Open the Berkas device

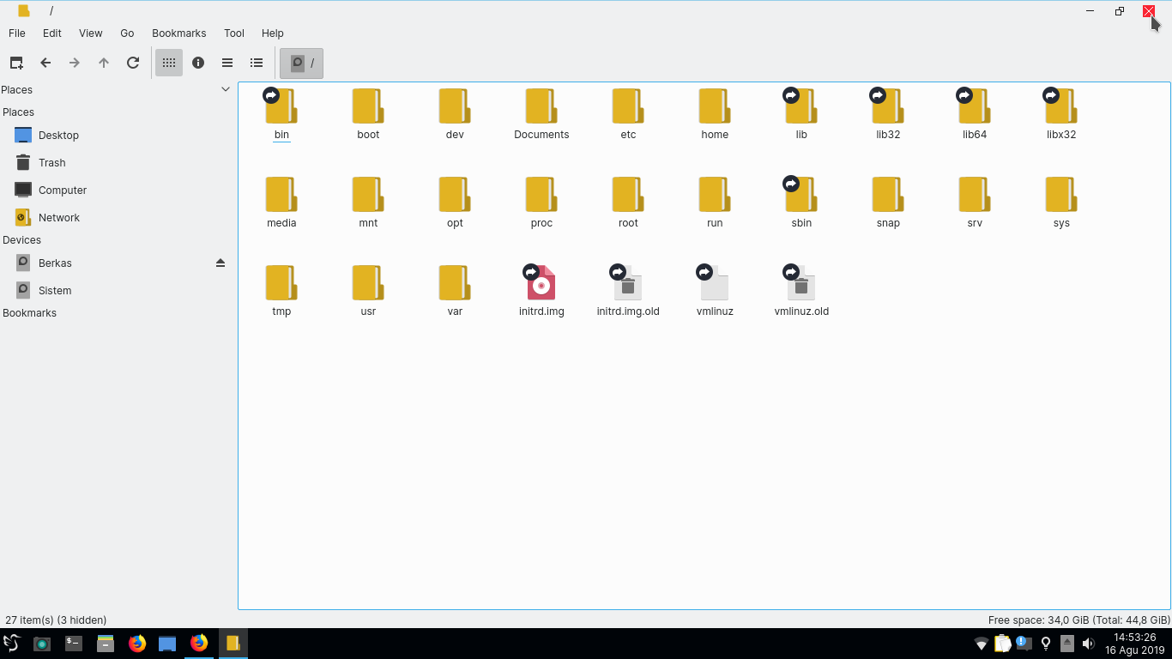55,263
